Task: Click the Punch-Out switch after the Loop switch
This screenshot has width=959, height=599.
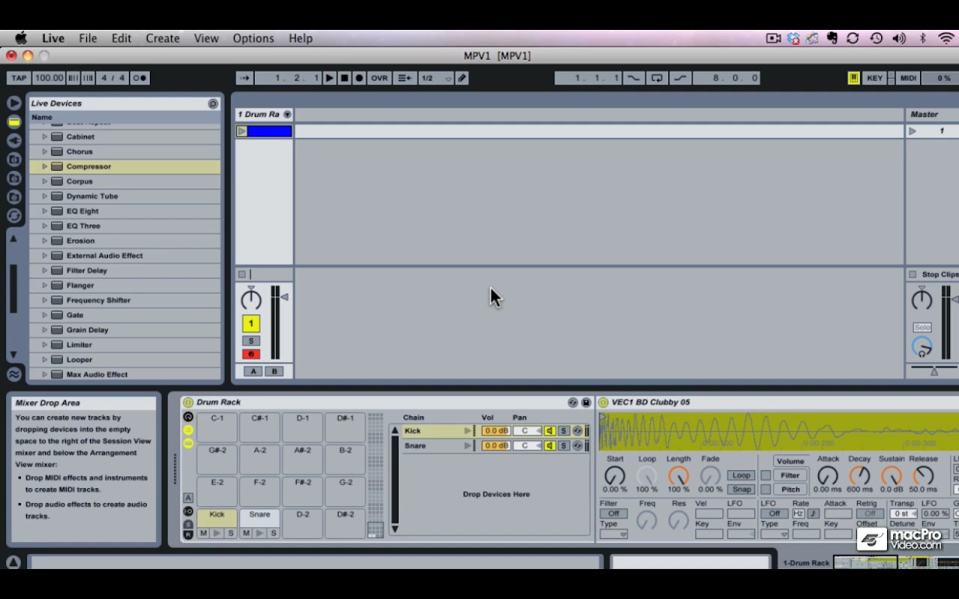Action: click(x=680, y=78)
